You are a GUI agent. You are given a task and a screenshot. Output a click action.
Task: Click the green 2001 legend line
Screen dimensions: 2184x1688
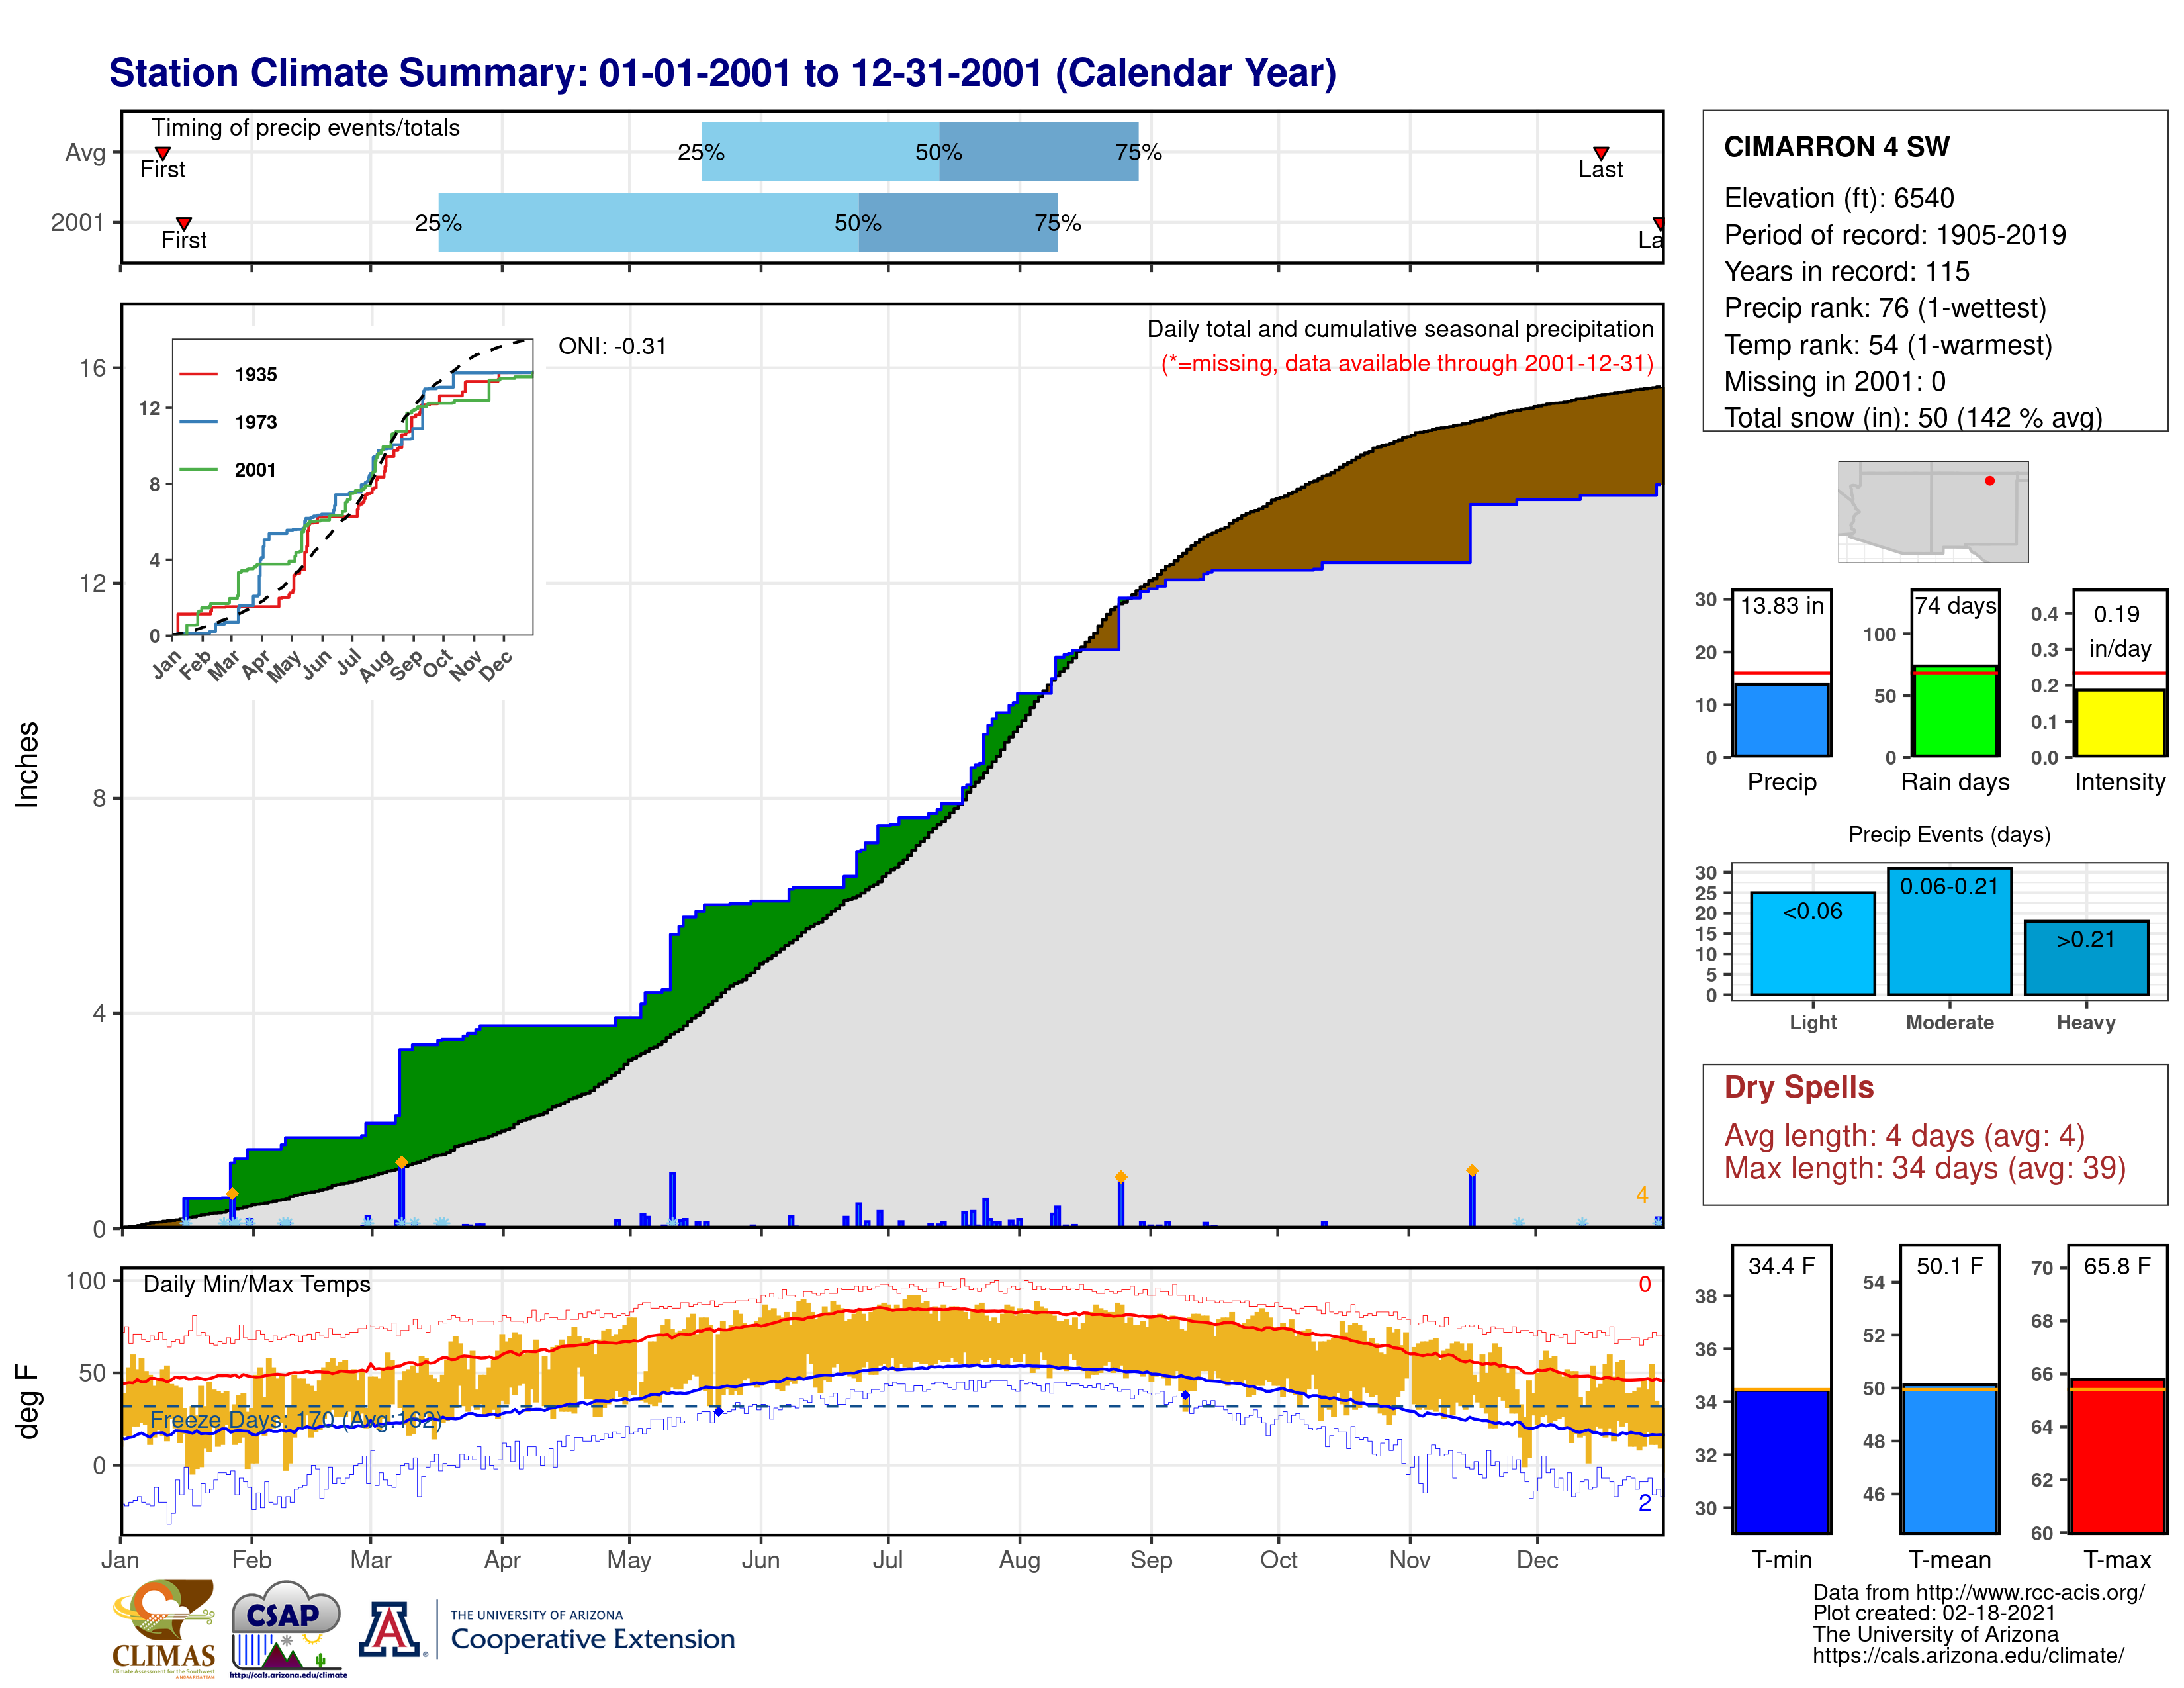coord(198,469)
